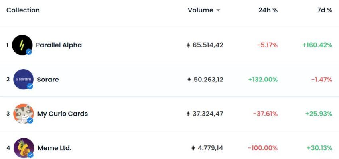Open My Curio Cards name link

pyautogui.click(x=63, y=114)
